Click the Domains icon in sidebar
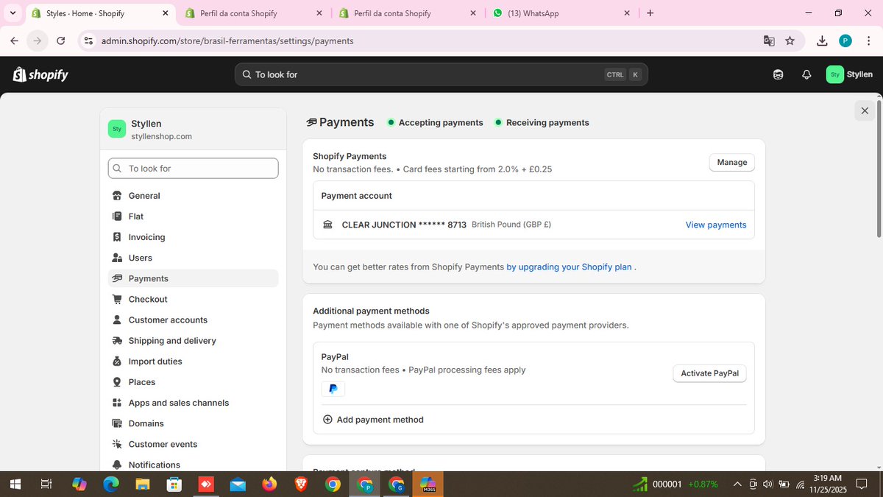The width and height of the screenshot is (883, 497). [x=117, y=423]
